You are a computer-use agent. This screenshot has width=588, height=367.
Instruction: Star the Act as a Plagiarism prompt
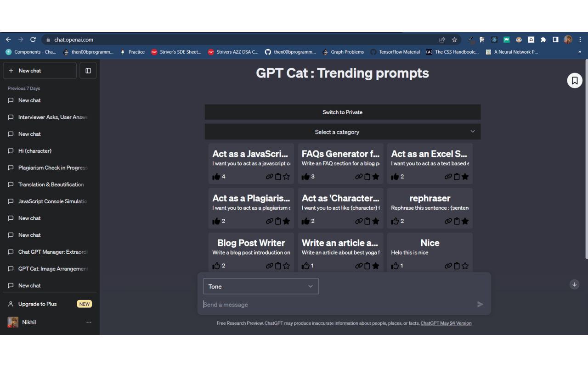point(287,221)
